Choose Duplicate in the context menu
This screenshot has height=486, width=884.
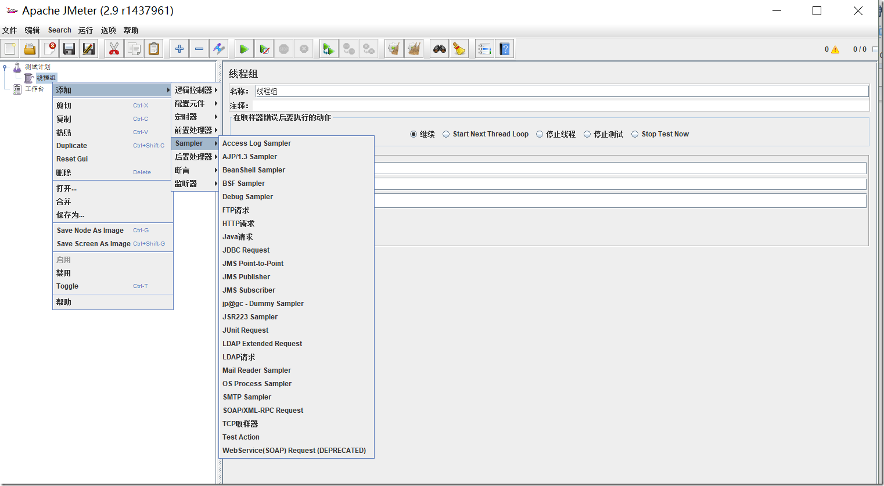click(x=113, y=146)
